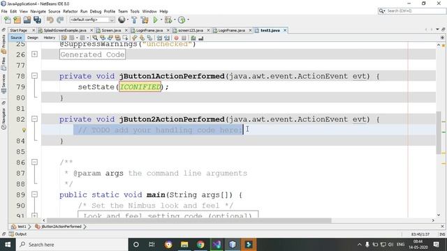Toggle the Design view button

(x=33, y=38)
